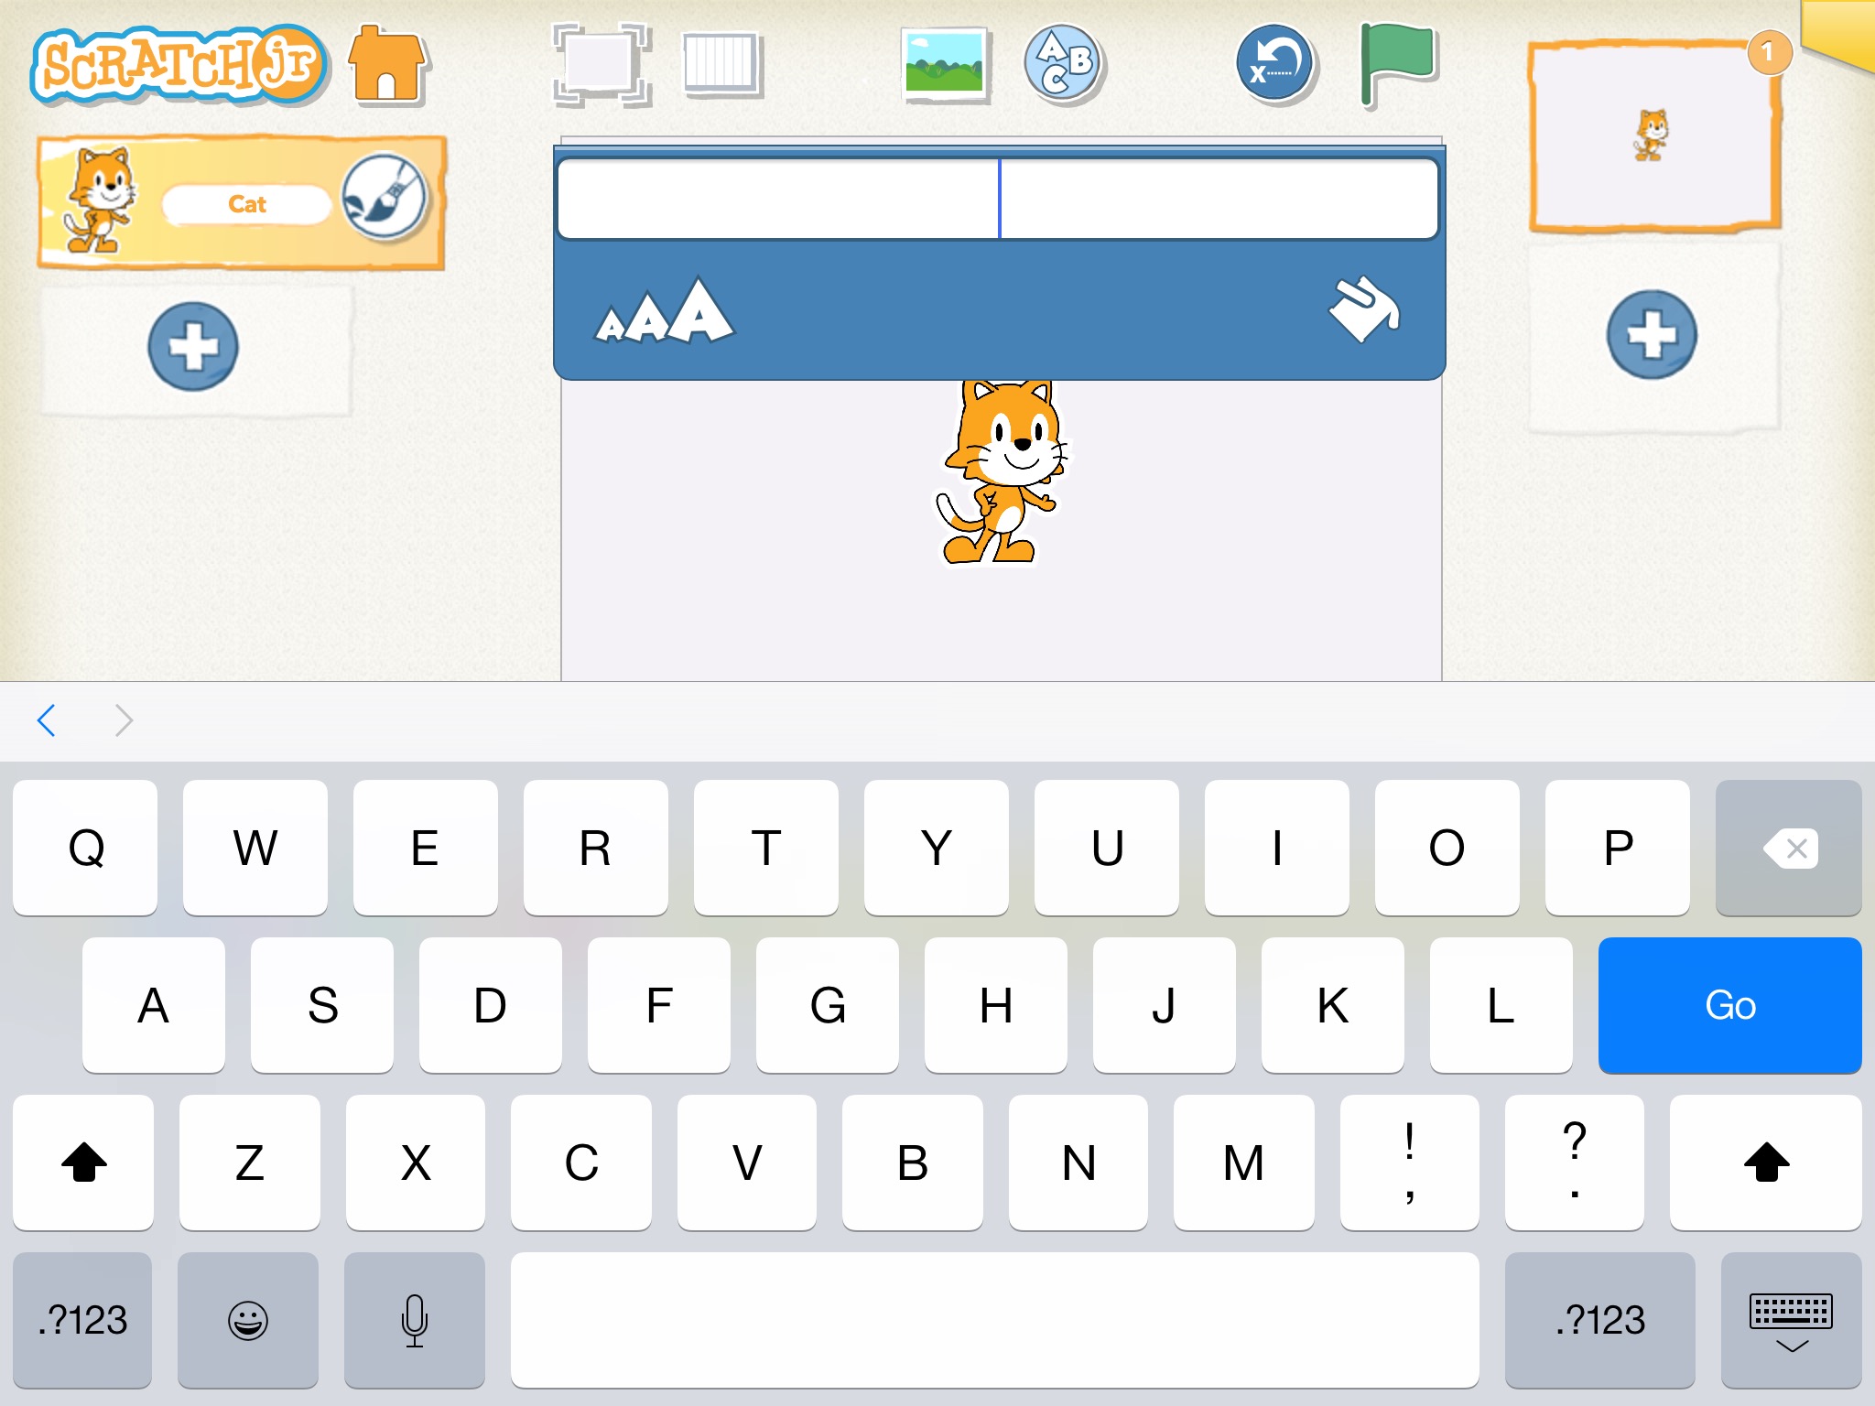Open paint editor brush on Cat
1875x1406 pixels.
[385, 198]
